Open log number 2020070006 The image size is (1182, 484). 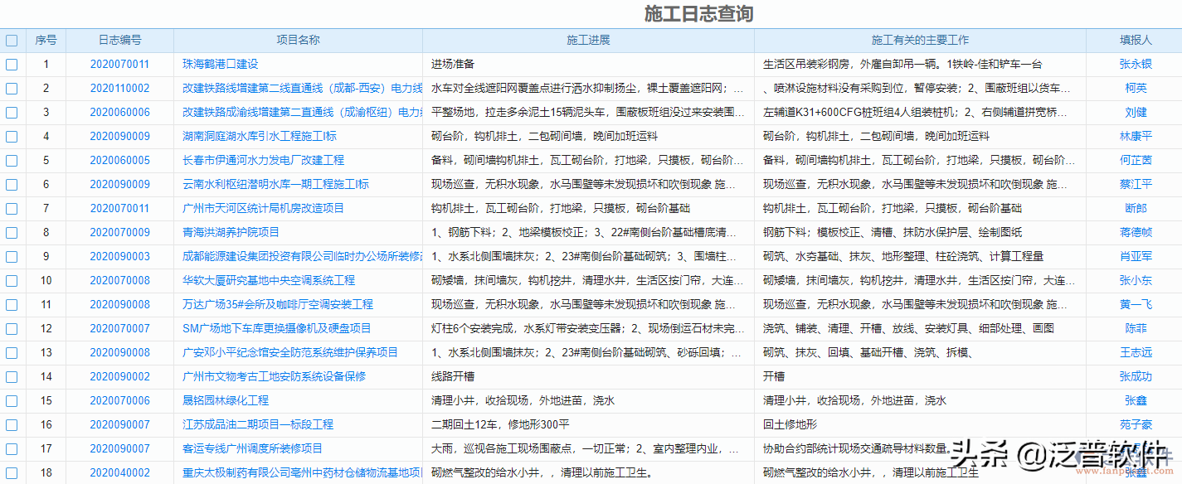[x=120, y=400]
